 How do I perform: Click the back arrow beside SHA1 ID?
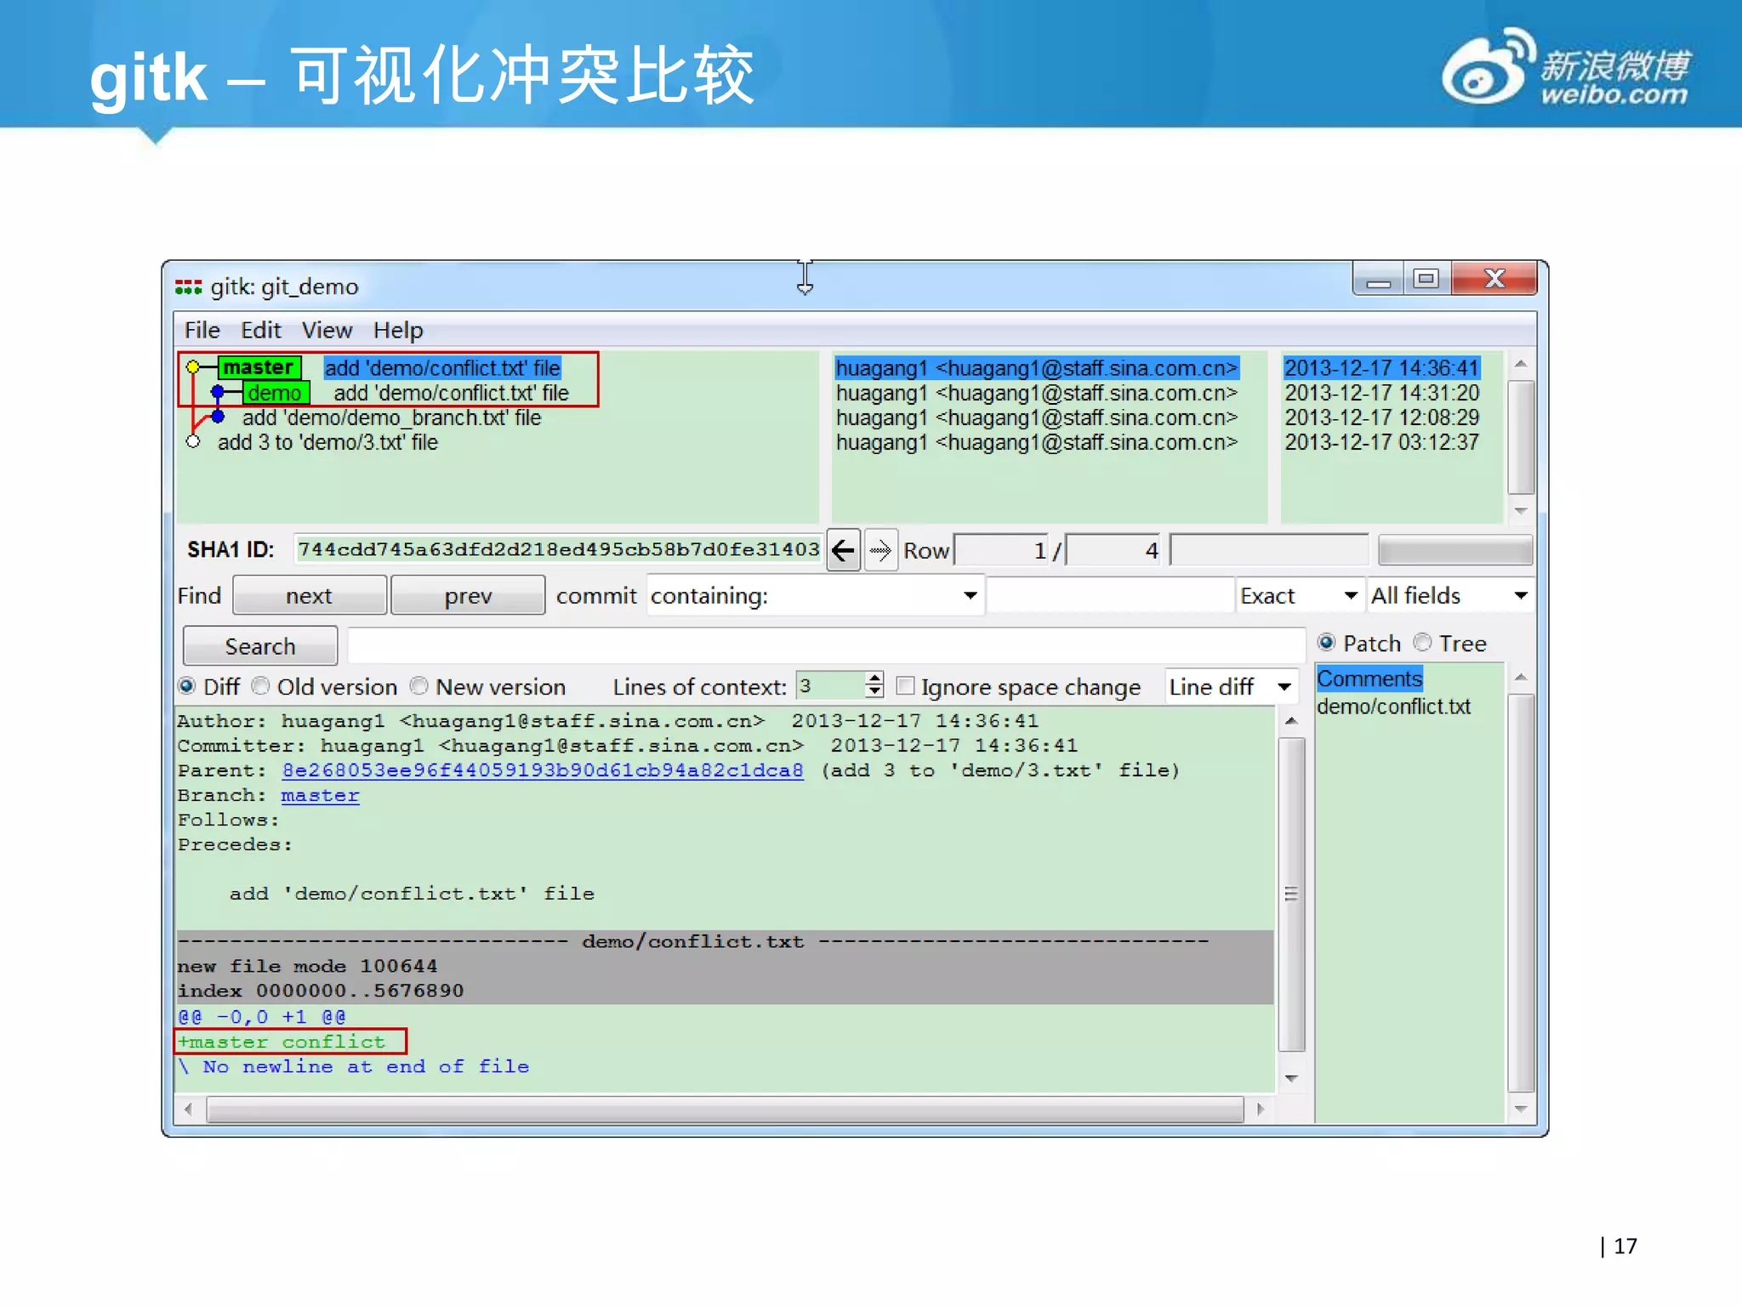coord(843,551)
